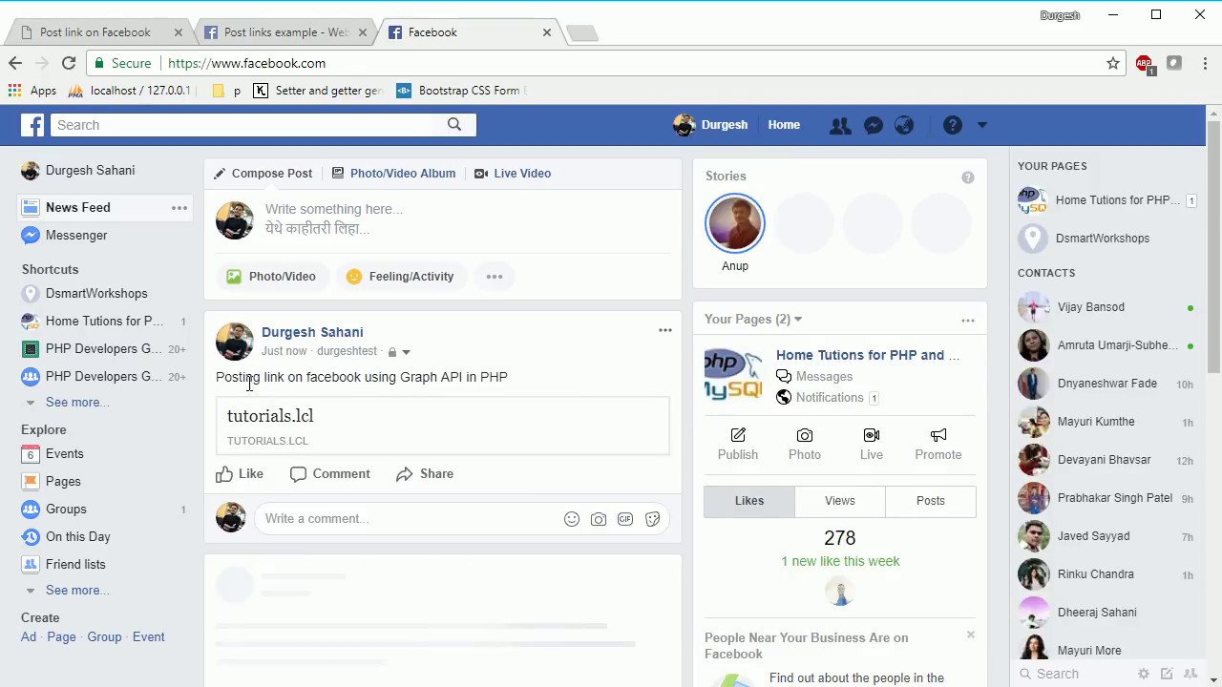This screenshot has width=1222, height=687.
Task: Open On This Day in sidebar
Action: pyautogui.click(x=78, y=537)
